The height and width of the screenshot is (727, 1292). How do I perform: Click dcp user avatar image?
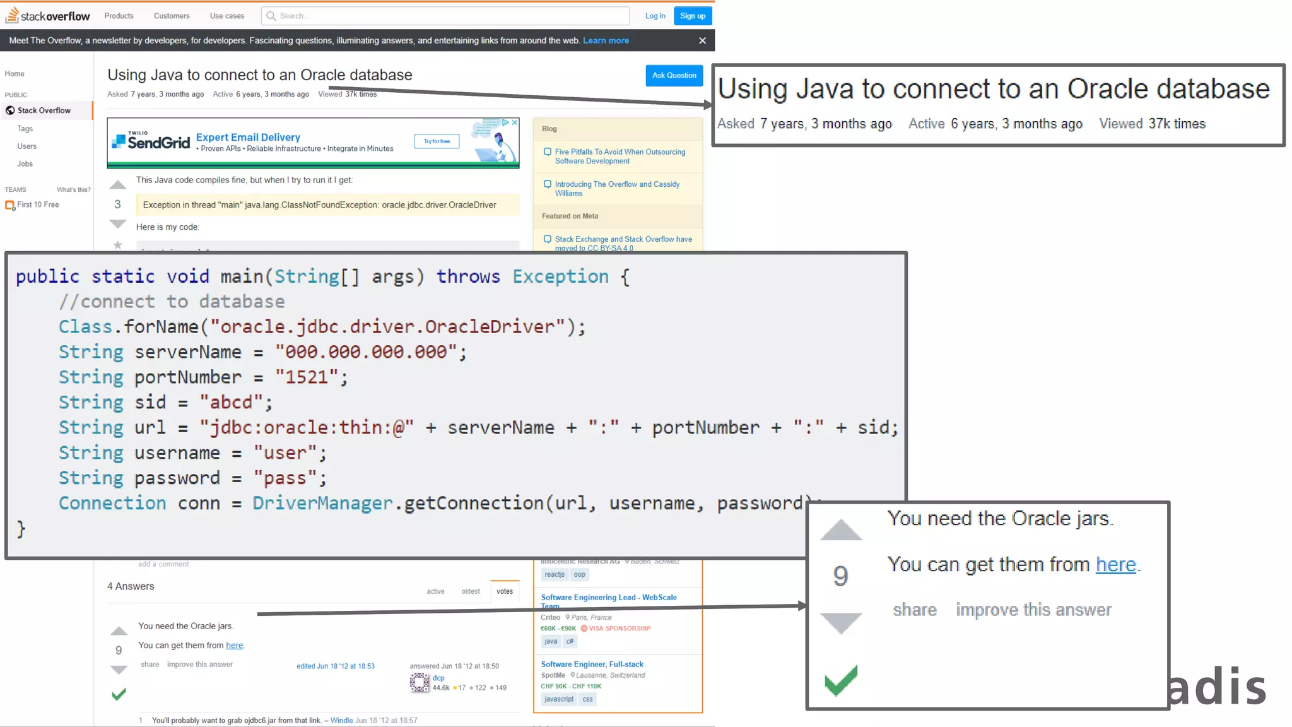coord(420,682)
